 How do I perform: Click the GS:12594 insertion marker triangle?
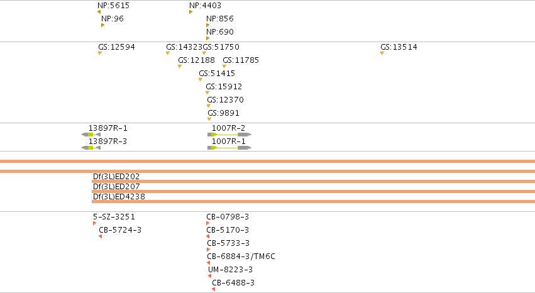pyautogui.click(x=100, y=53)
